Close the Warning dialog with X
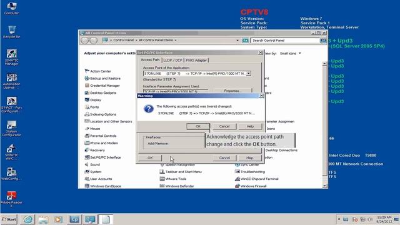 point(261,96)
